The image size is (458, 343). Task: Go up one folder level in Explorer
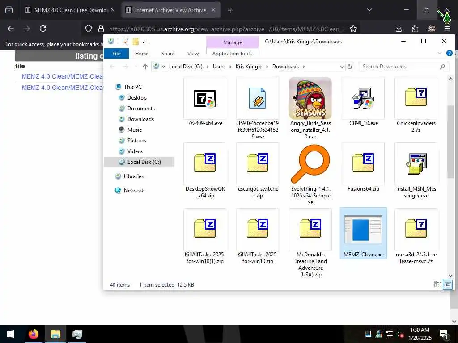coord(145,67)
